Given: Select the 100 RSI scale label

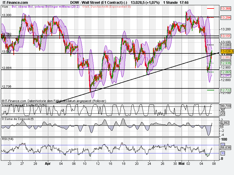Looking at the screenshot, I should tap(224, 139).
